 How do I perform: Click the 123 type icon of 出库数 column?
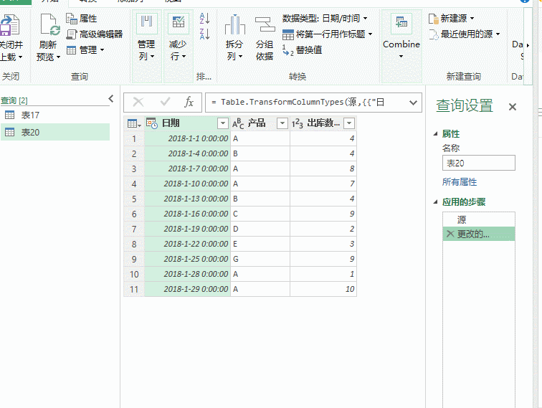[298, 123]
